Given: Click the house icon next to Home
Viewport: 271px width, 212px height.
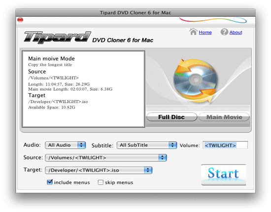Looking at the screenshot, I should (x=193, y=32).
